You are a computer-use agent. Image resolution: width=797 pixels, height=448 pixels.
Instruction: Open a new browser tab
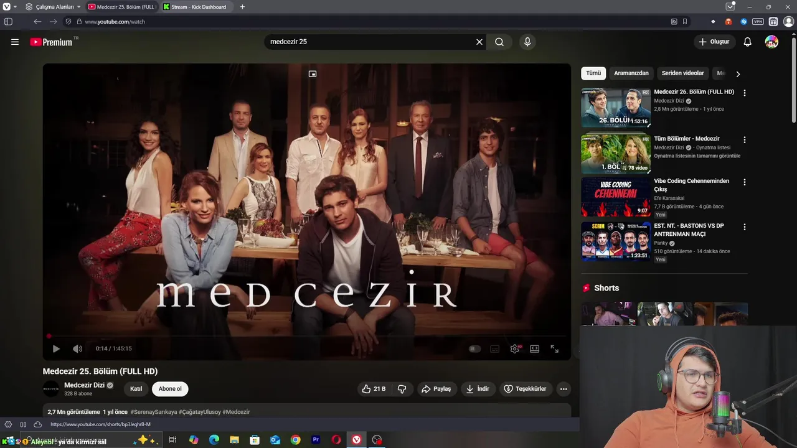[242, 7]
